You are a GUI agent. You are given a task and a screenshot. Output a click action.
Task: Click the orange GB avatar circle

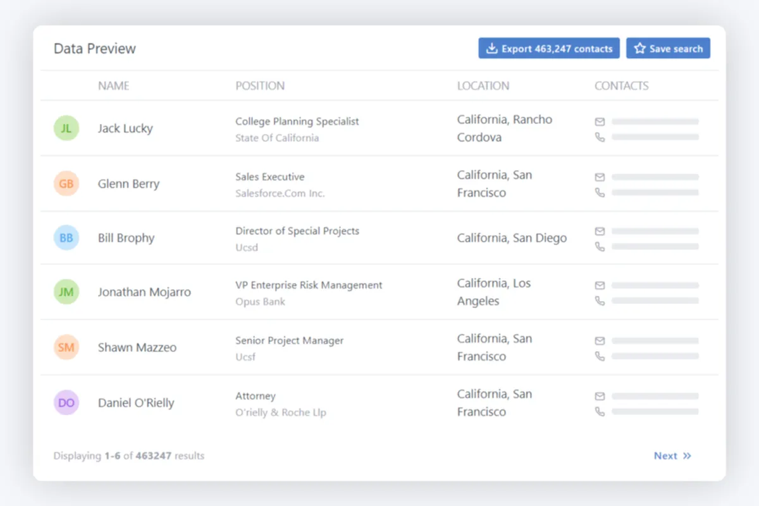pyautogui.click(x=66, y=184)
